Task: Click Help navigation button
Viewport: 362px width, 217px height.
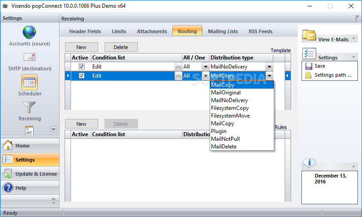Action: 30,188
